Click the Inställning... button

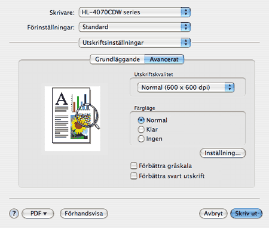coord(223,153)
